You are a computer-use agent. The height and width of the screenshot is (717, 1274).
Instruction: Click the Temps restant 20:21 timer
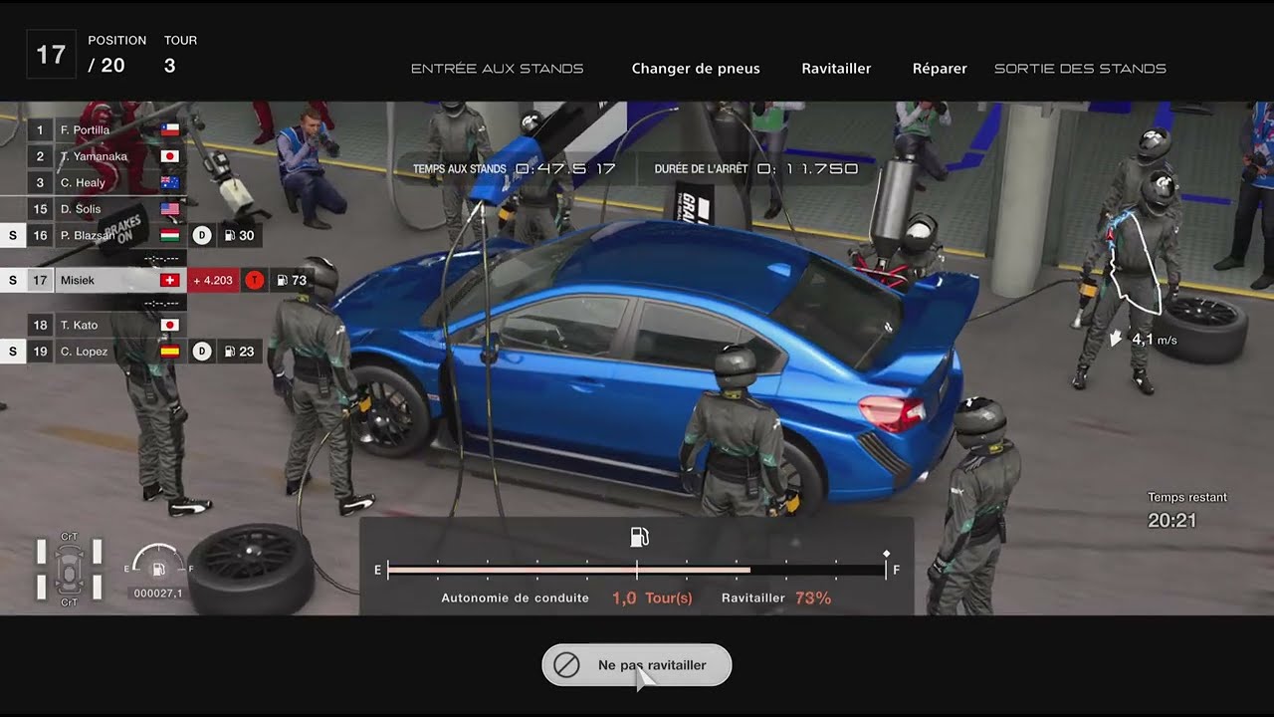(1187, 509)
